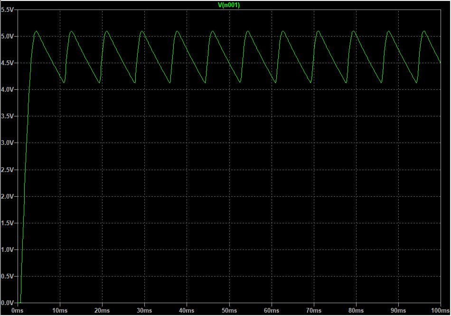Click the 100ms time axis label
This screenshot has height=316, width=451.
(440, 311)
